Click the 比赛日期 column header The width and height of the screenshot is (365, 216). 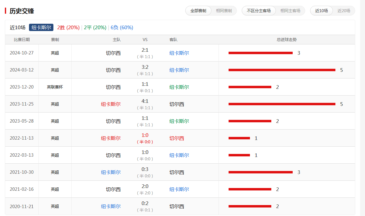pyautogui.click(x=22, y=40)
